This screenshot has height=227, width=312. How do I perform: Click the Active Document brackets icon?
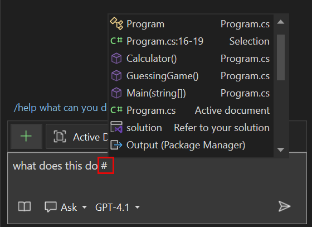point(60,137)
